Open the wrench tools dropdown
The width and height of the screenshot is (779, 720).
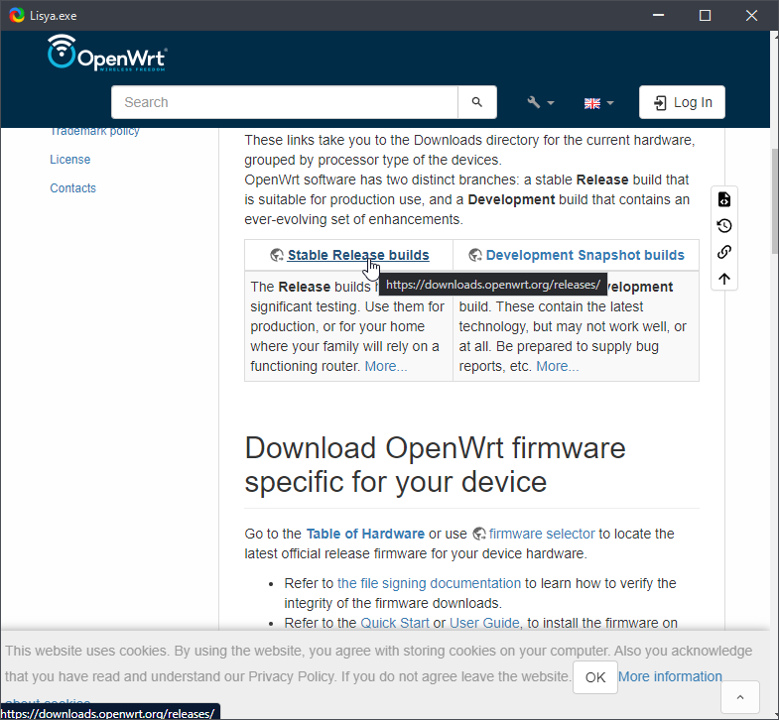pyautogui.click(x=541, y=103)
